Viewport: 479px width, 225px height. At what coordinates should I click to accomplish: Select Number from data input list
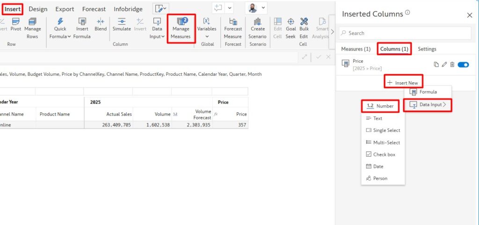pos(380,106)
